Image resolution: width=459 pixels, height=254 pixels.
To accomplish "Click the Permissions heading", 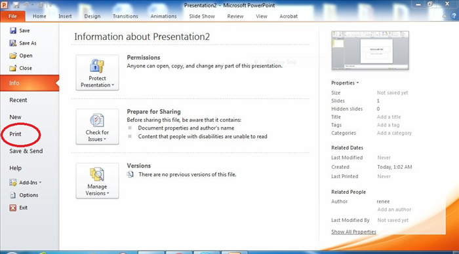I will (x=144, y=58).
